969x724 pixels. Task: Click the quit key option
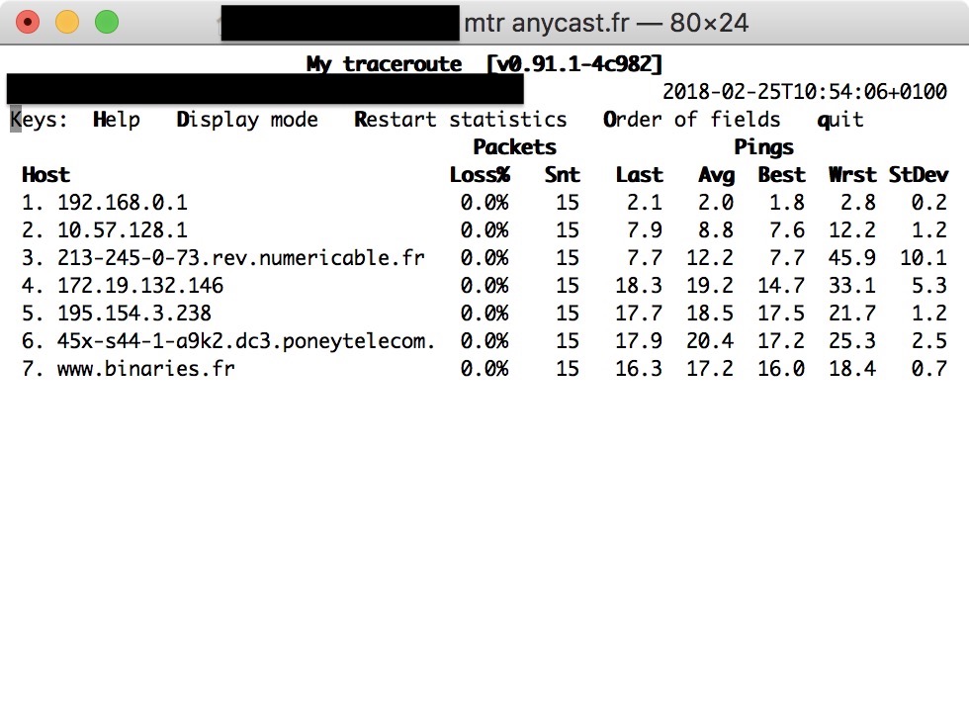coord(840,120)
